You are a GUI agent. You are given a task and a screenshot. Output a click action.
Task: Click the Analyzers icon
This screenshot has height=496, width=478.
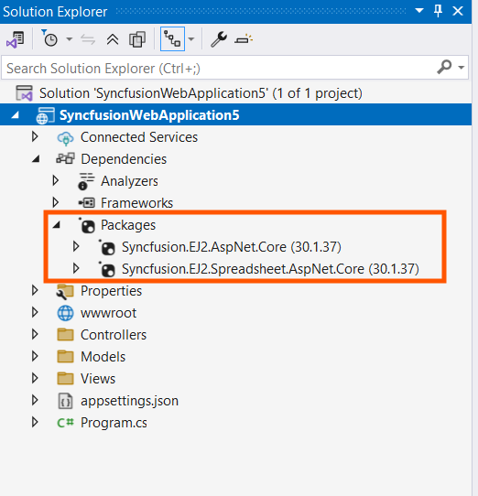pos(86,181)
